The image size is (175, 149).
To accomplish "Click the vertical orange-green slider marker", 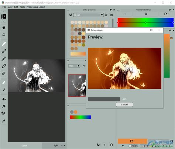I will [x=171, y=38].
